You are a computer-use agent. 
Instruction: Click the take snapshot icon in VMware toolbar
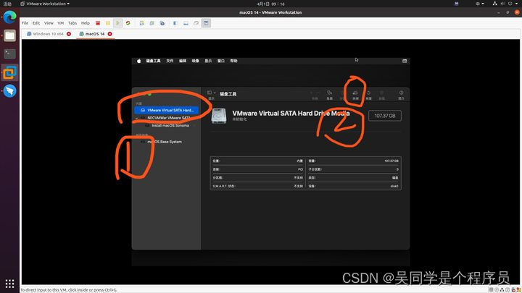(x=142, y=23)
